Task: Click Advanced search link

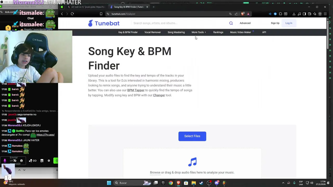Action: 245,23
